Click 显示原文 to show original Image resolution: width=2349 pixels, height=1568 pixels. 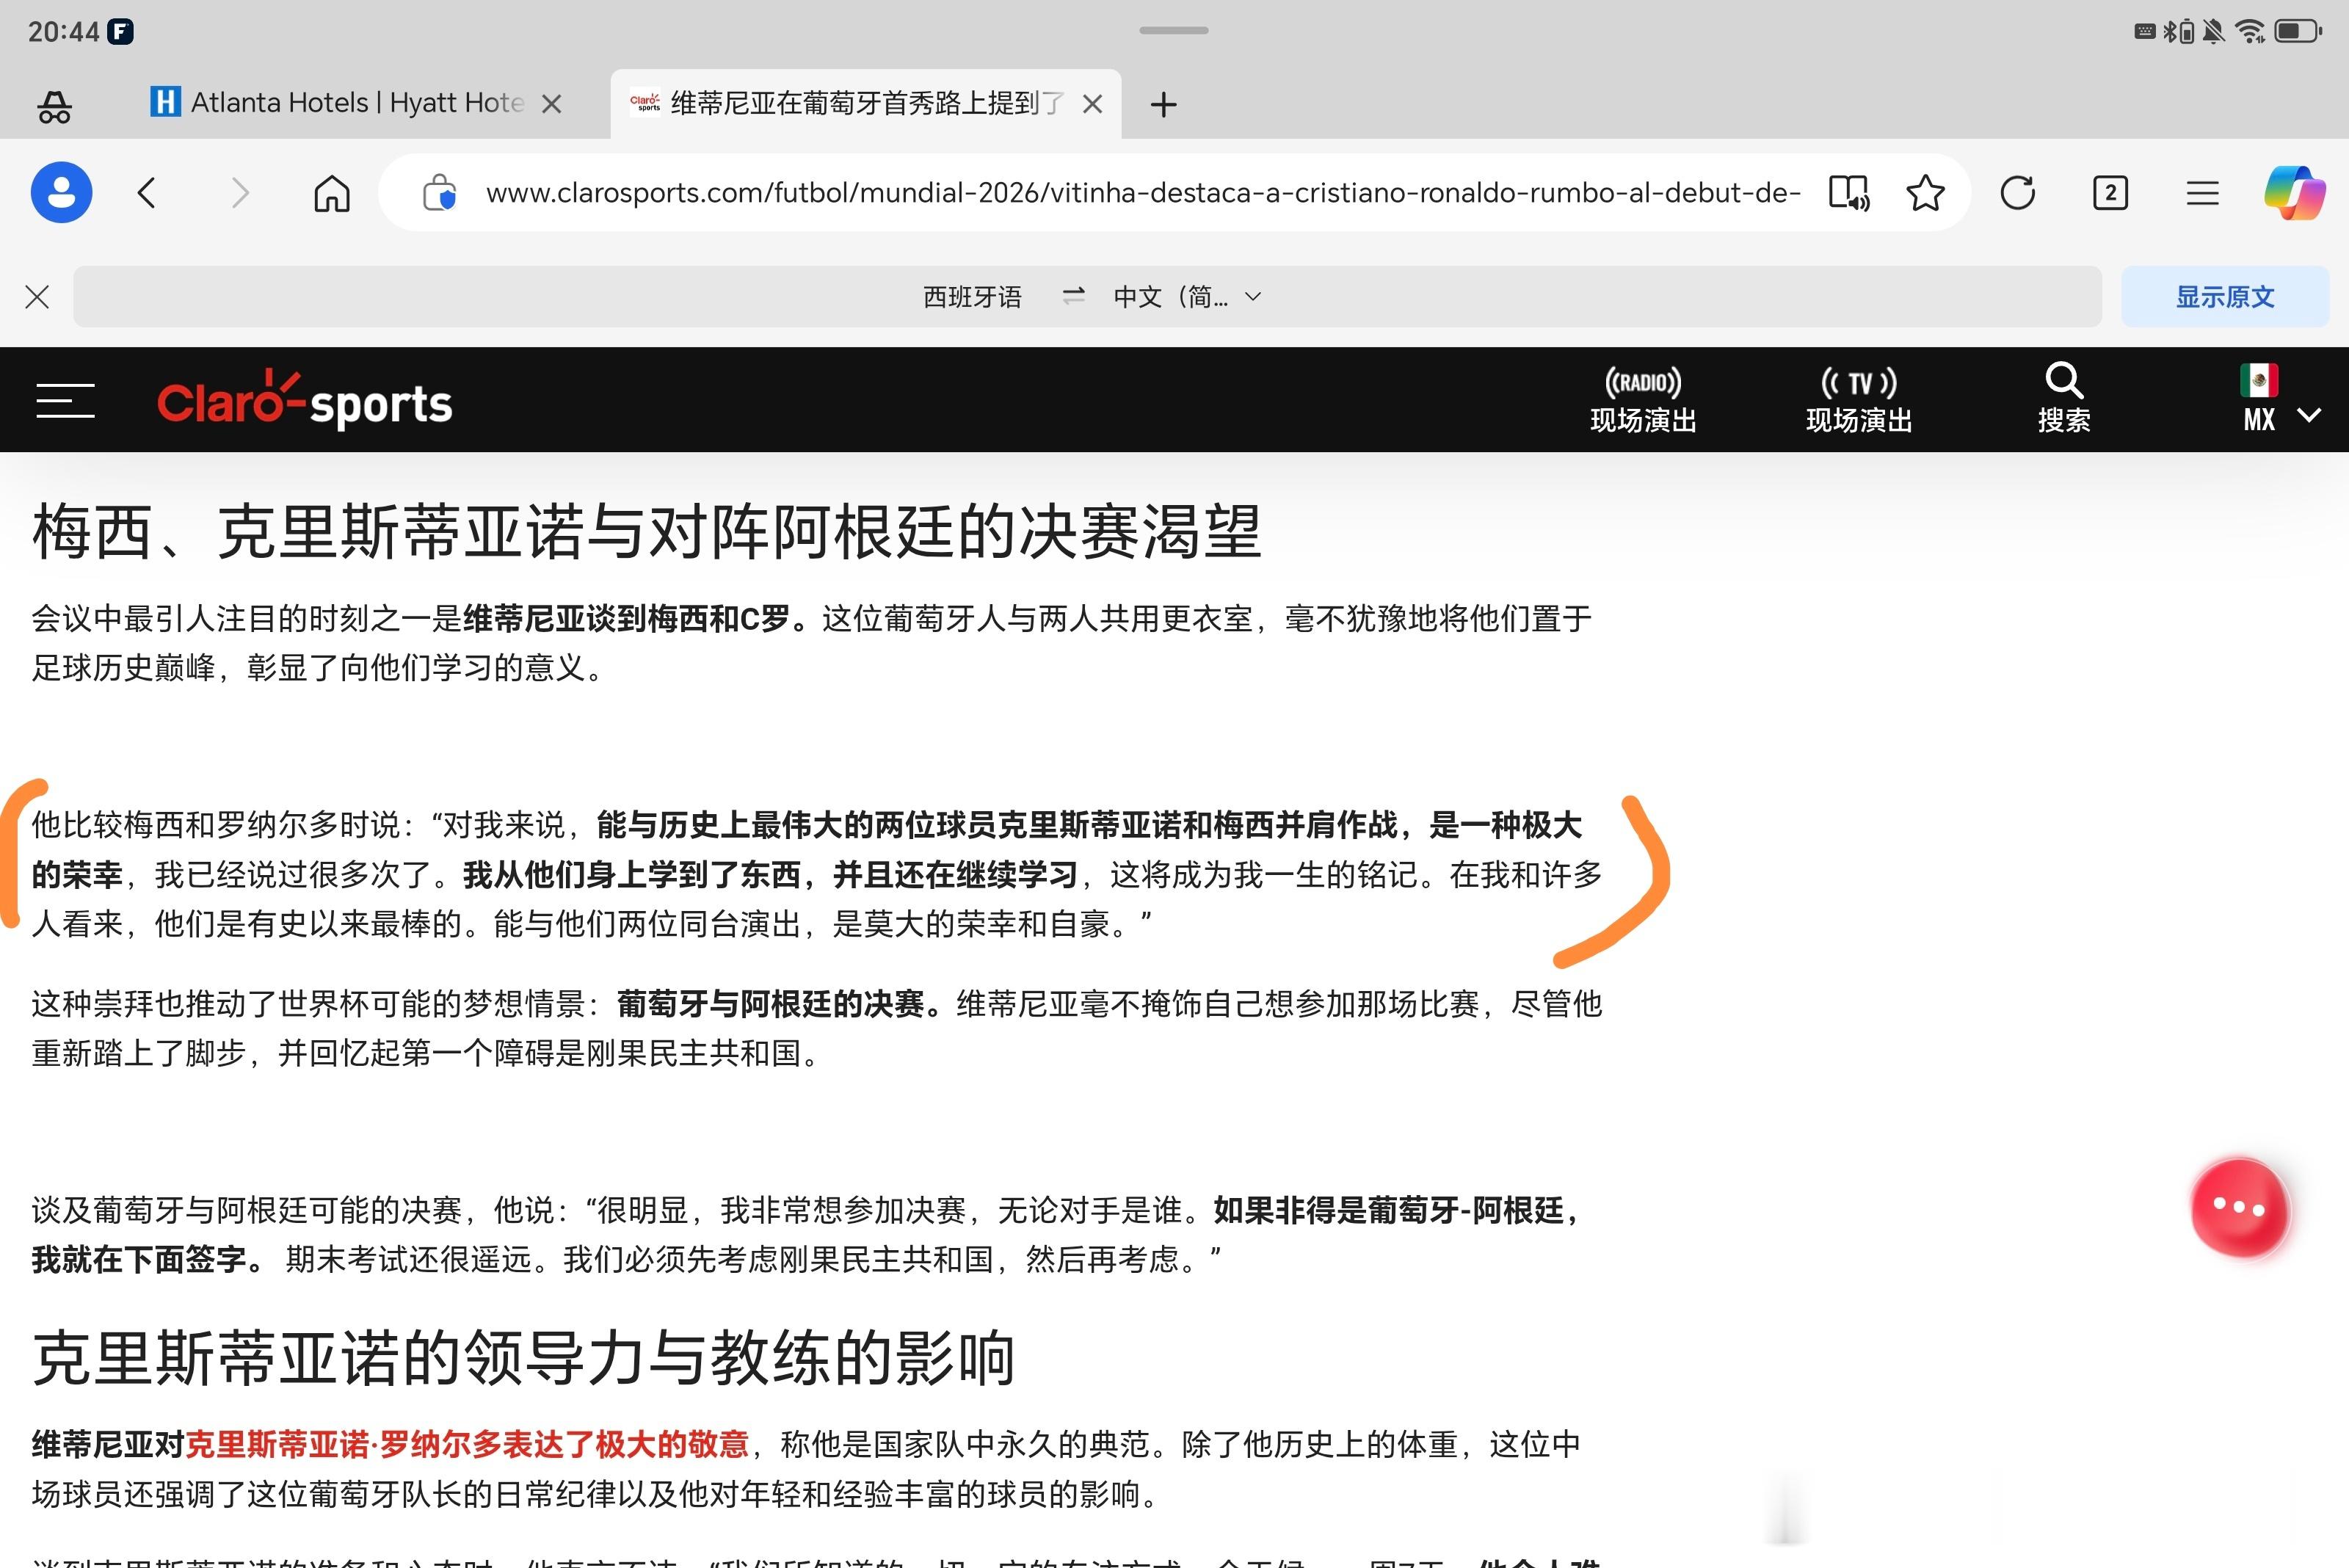[x=2225, y=297]
